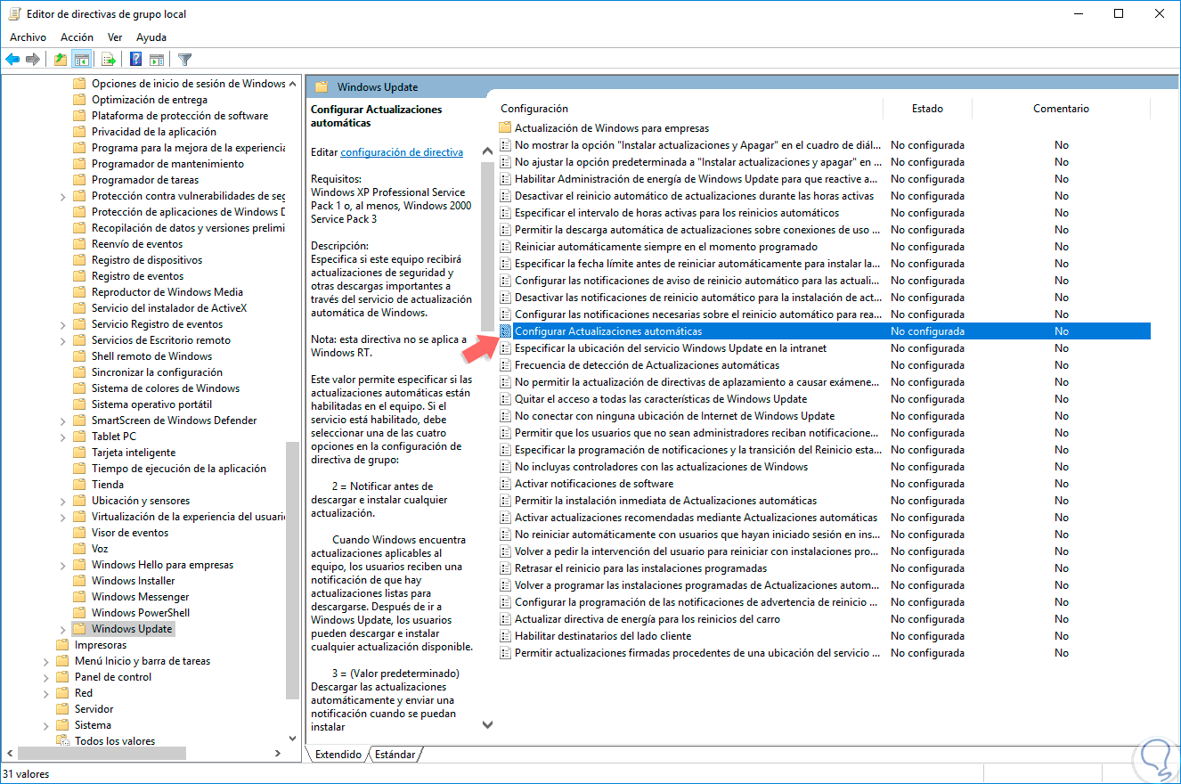Open the Ayuda menu
Screen dimensions: 1181x784
click(151, 37)
